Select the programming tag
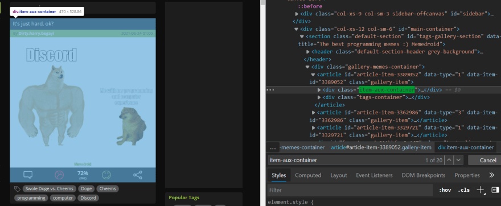Screen dimensions: 501x206 pyautogui.click(x=31, y=198)
